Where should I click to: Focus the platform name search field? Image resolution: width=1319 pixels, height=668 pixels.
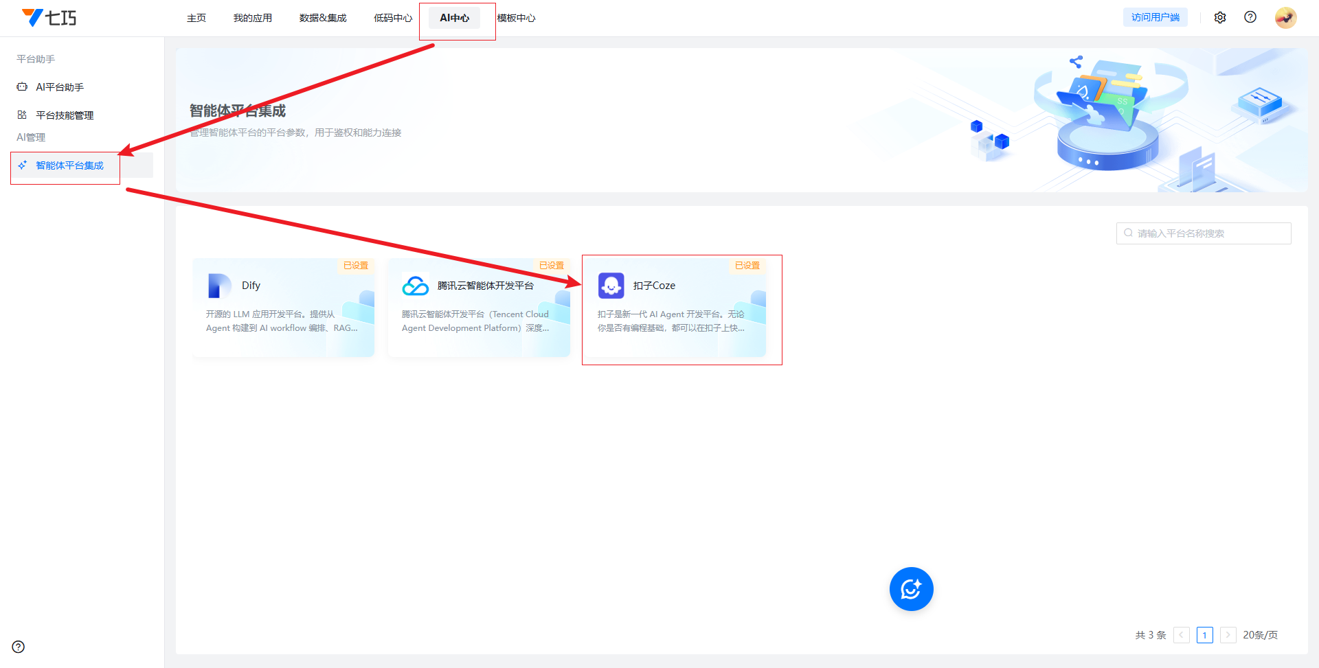1209,233
